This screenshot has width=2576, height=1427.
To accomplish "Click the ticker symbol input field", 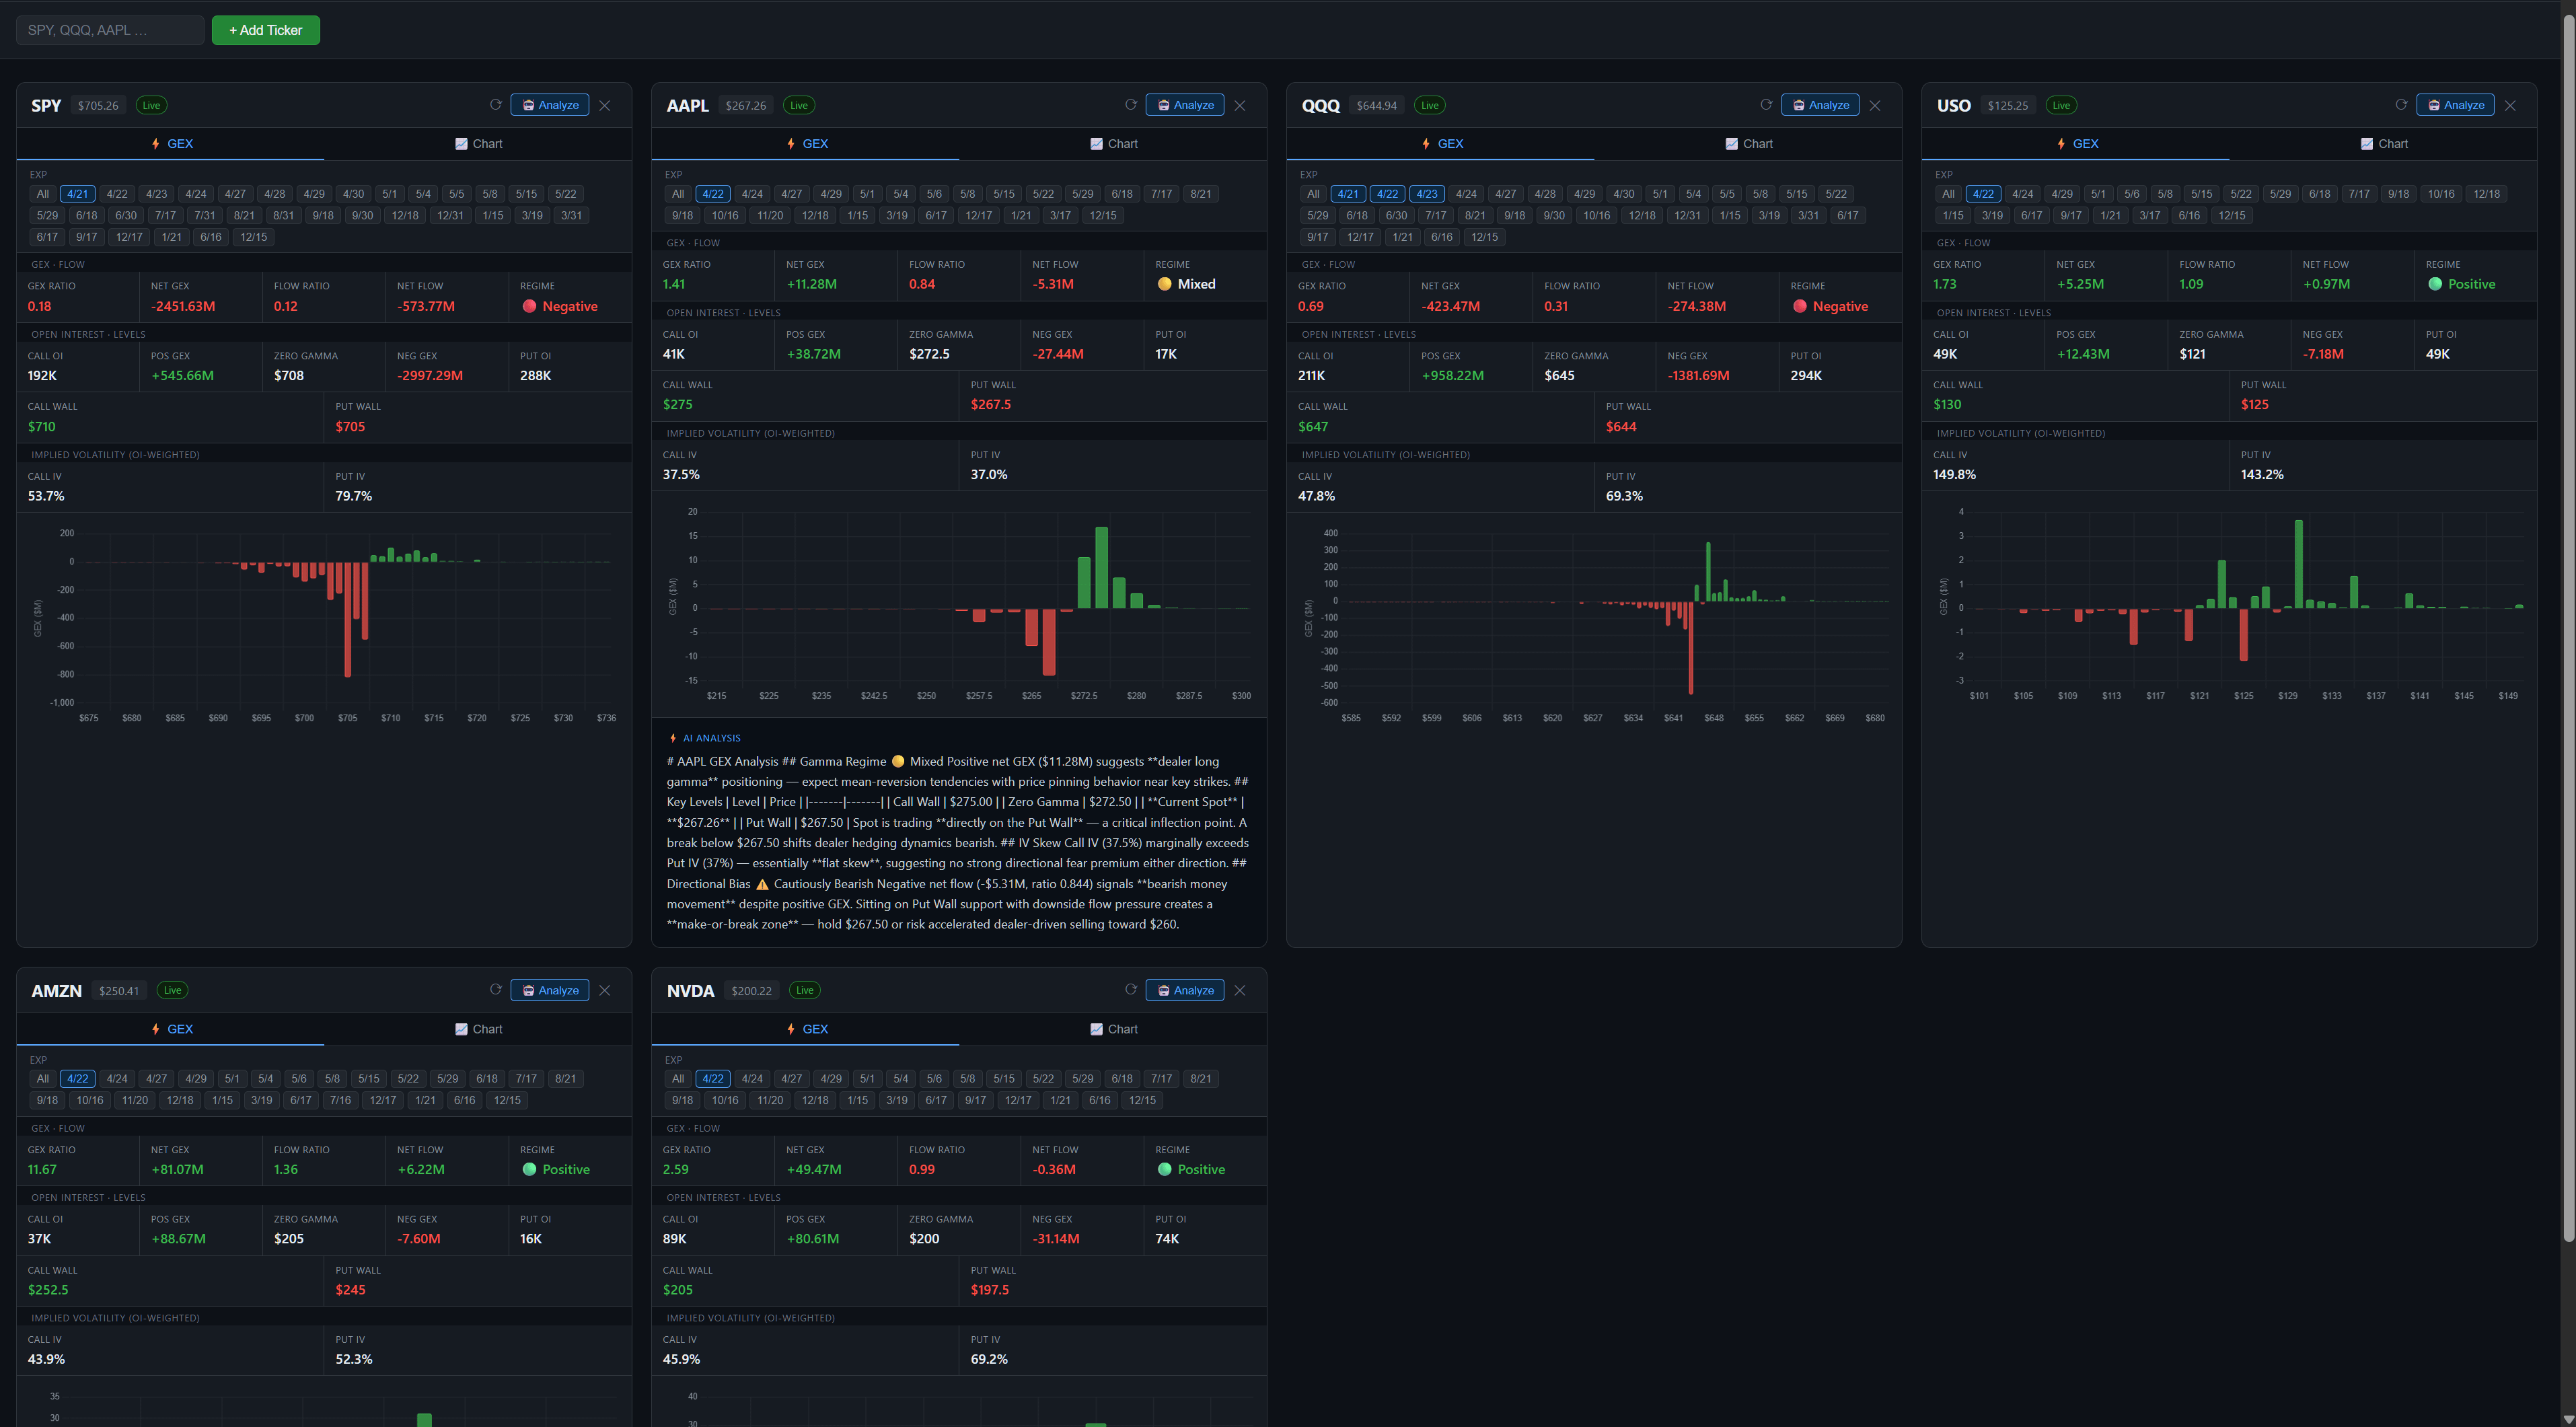I will 110,30.
